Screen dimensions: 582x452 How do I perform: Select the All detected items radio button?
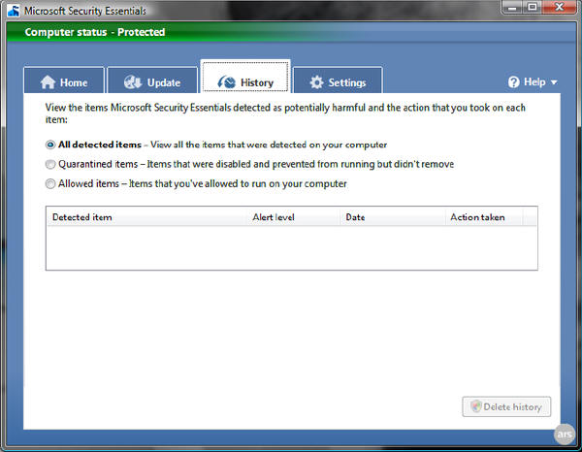(x=50, y=145)
